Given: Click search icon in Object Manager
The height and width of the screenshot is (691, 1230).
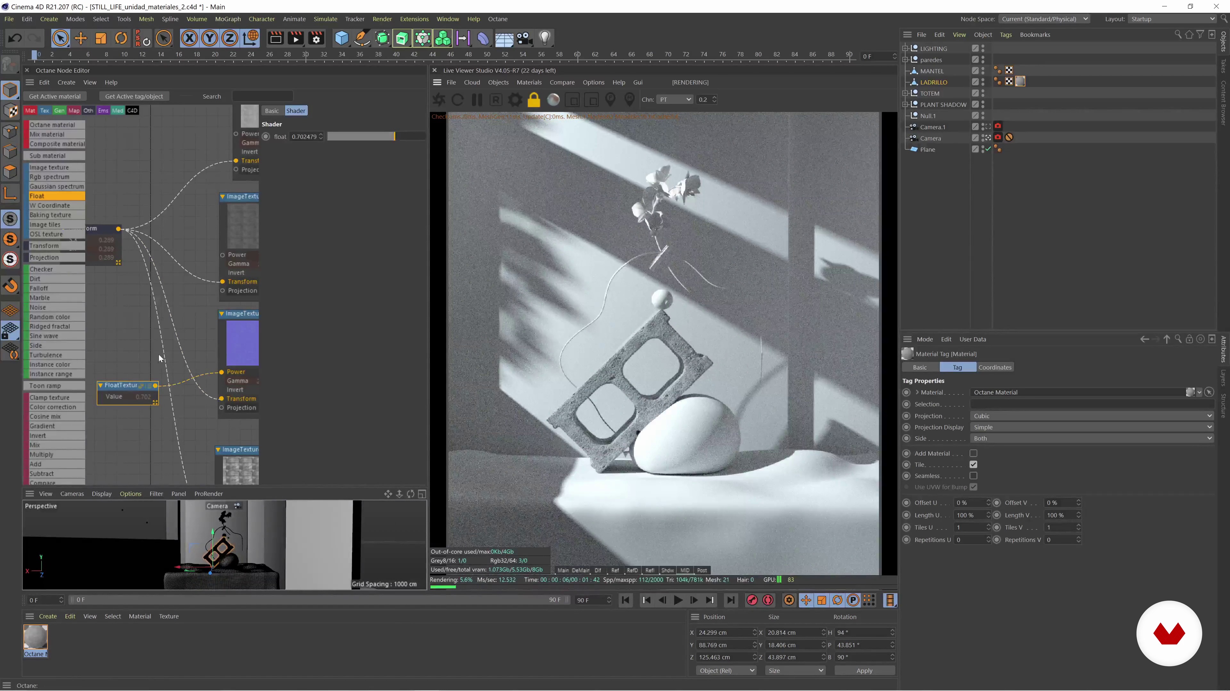Looking at the screenshot, I should click(1177, 34).
